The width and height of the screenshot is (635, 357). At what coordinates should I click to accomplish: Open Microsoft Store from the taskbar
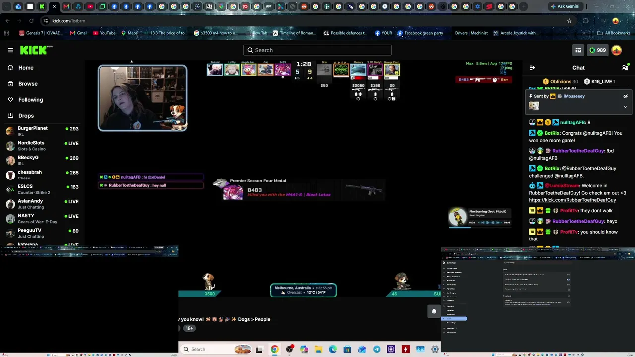click(347, 349)
